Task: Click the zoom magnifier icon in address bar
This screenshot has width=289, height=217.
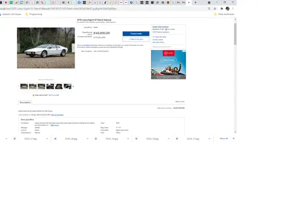Action: click(x=209, y=8)
